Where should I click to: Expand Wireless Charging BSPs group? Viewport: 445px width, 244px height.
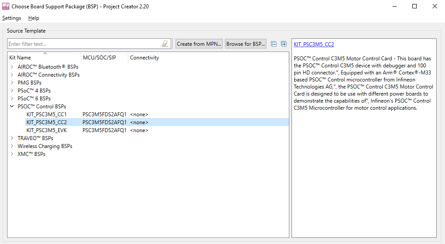(12, 146)
